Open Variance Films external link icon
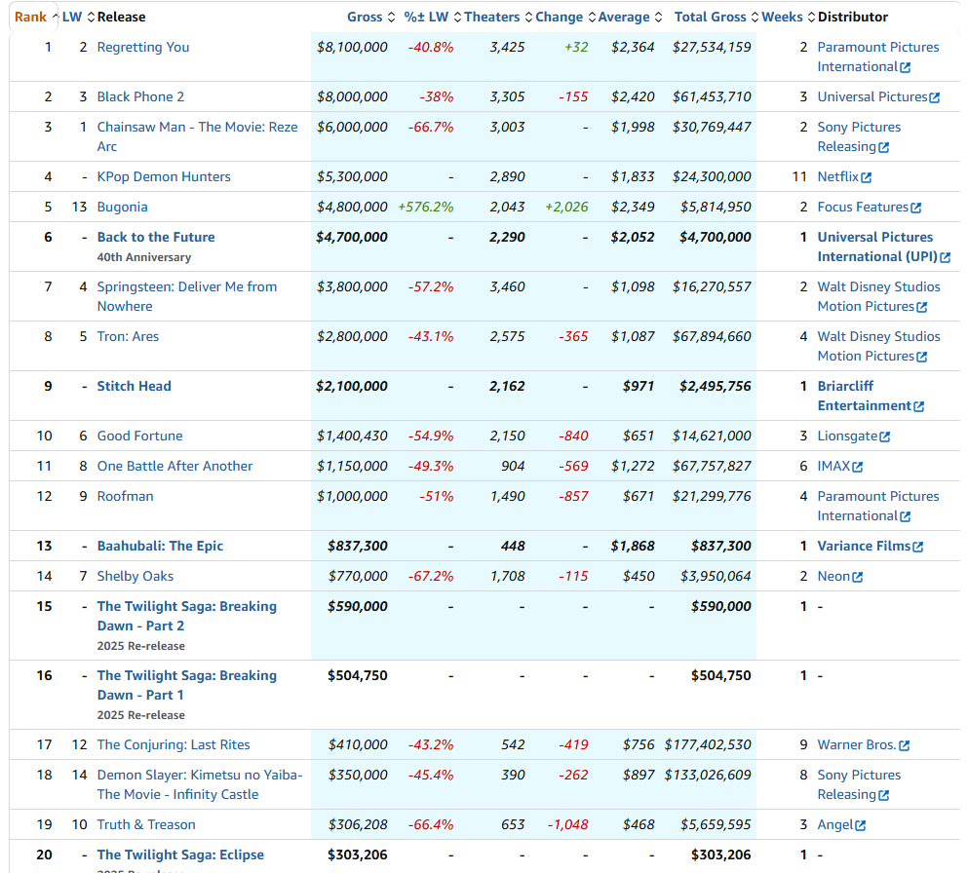 pos(918,547)
